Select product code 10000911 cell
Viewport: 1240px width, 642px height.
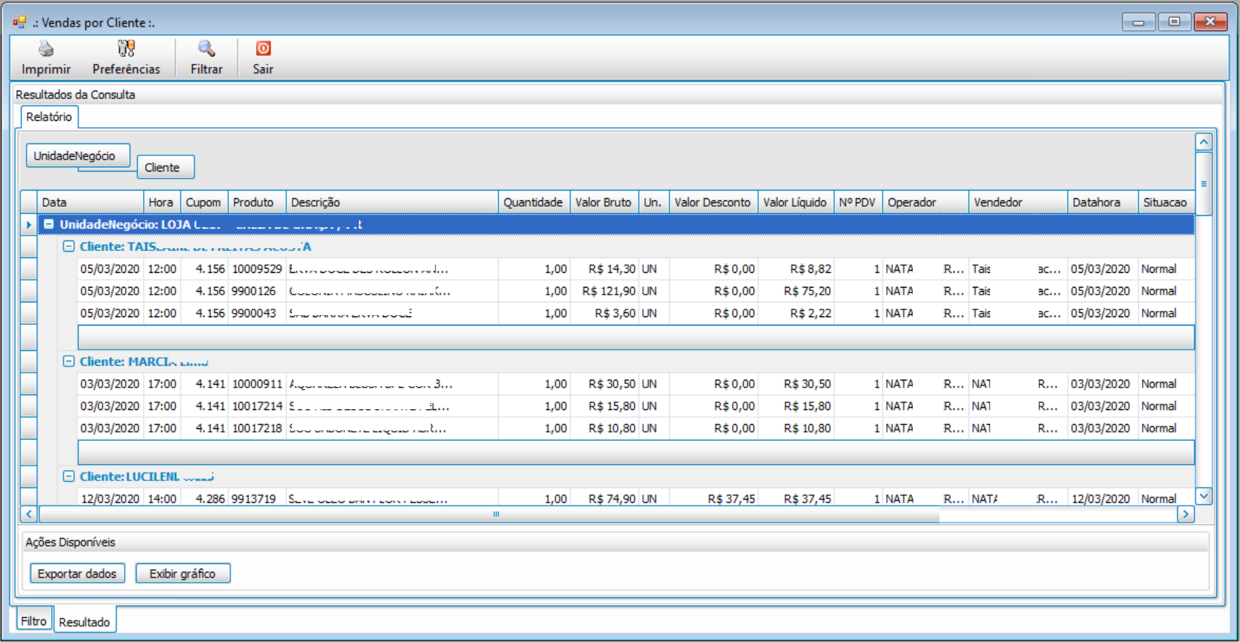[x=257, y=384]
